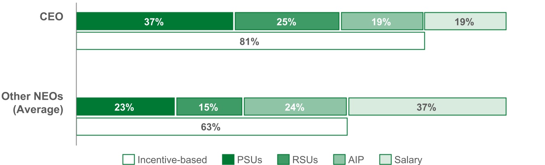545x165 pixels.
Task: Select the CEO 19% Salary bar segment
Action: click(x=465, y=21)
